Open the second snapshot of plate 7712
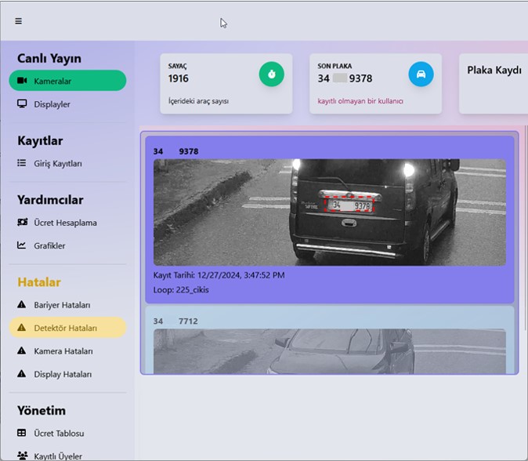Screen dimensions: 528x461 [x=329, y=350]
